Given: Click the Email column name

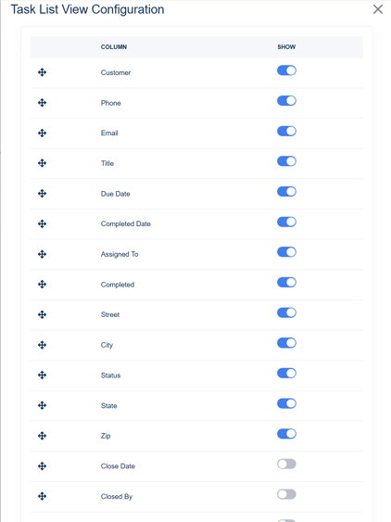Looking at the screenshot, I should click(109, 133).
